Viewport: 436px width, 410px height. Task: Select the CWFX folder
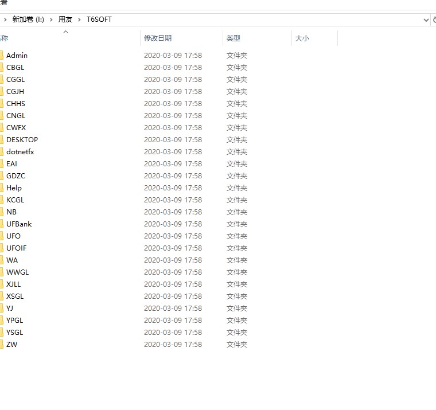(x=16, y=127)
